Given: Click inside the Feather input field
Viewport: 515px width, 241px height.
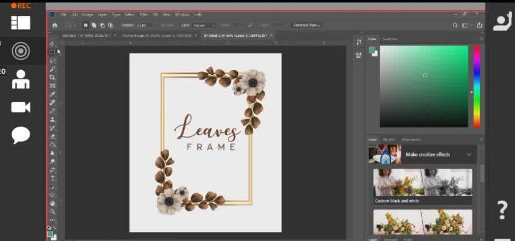Looking at the screenshot, I should point(144,25).
